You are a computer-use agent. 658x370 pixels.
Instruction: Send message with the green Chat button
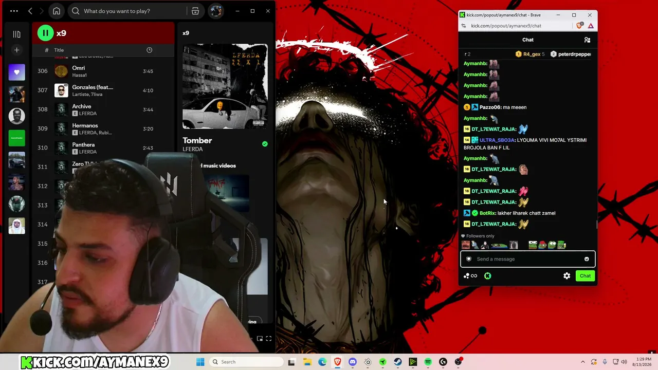585,276
